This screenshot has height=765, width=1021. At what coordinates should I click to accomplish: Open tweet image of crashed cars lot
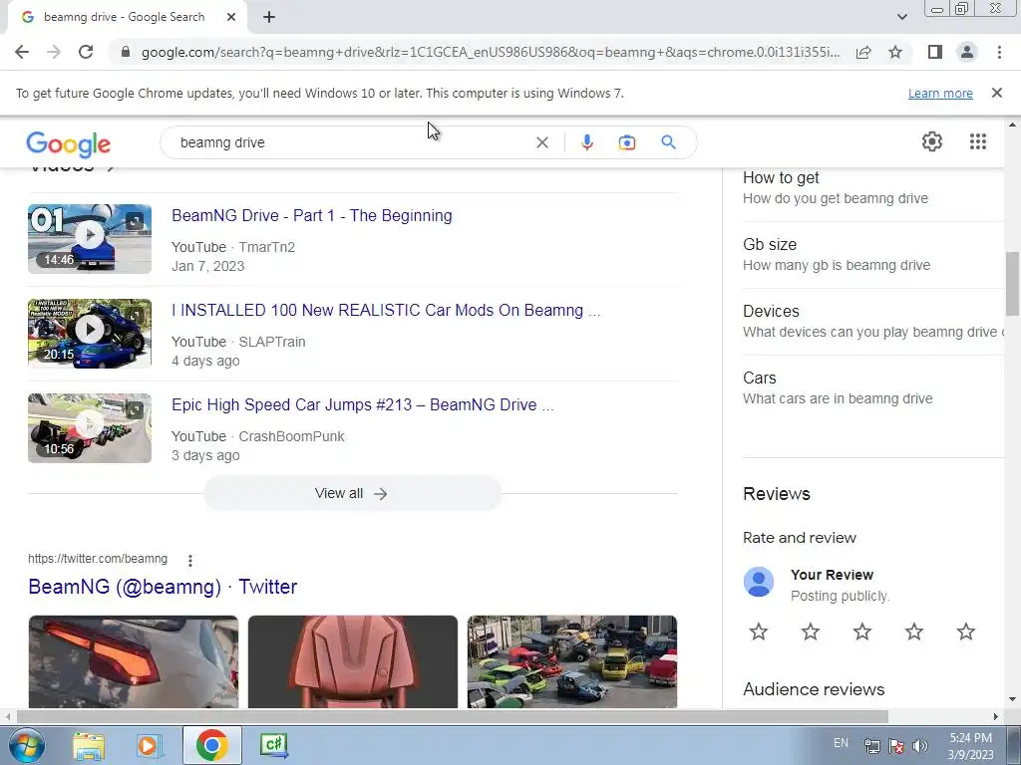click(x=572, y=661)
